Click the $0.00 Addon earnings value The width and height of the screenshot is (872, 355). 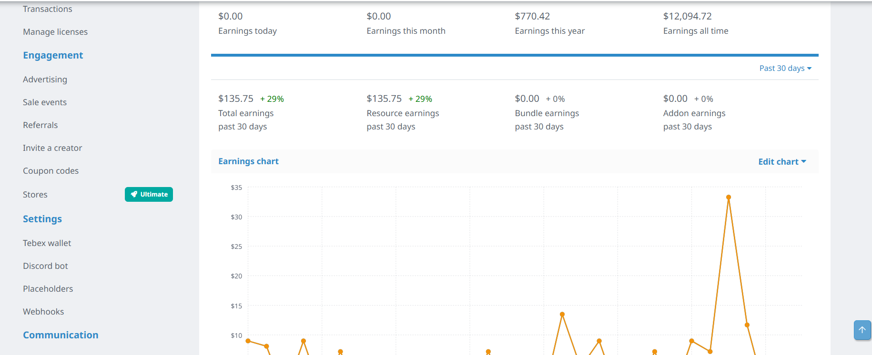(675, 99)
